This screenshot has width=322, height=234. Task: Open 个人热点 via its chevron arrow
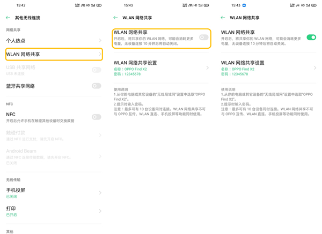point(100,41)
